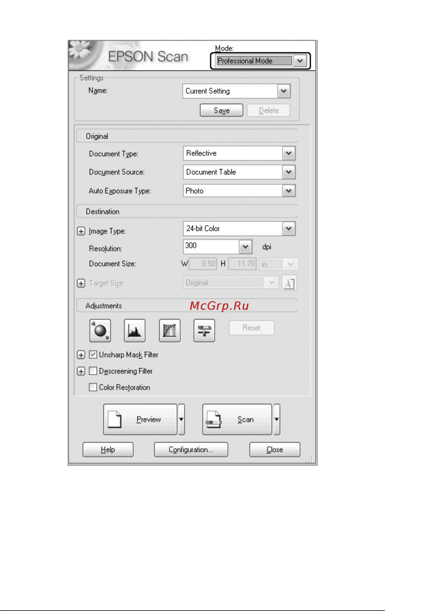Open Help

(108, 450)
